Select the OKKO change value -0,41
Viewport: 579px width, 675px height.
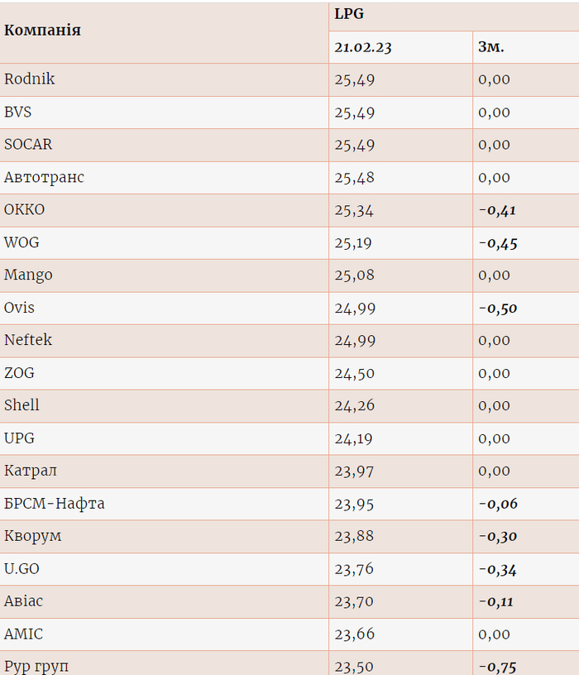tap(497, 210)
